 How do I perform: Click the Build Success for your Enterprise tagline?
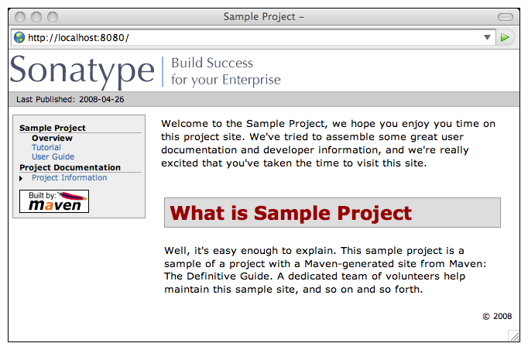(225, 71)
